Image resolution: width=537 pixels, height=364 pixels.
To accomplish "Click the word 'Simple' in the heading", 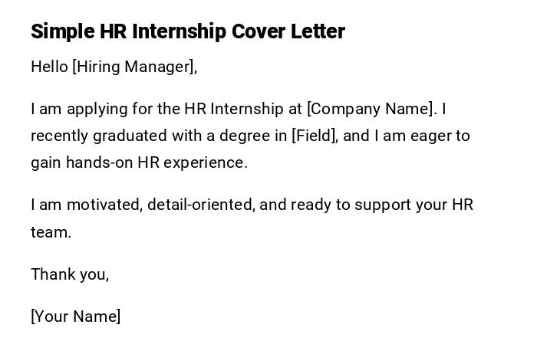I will [63, 31].
